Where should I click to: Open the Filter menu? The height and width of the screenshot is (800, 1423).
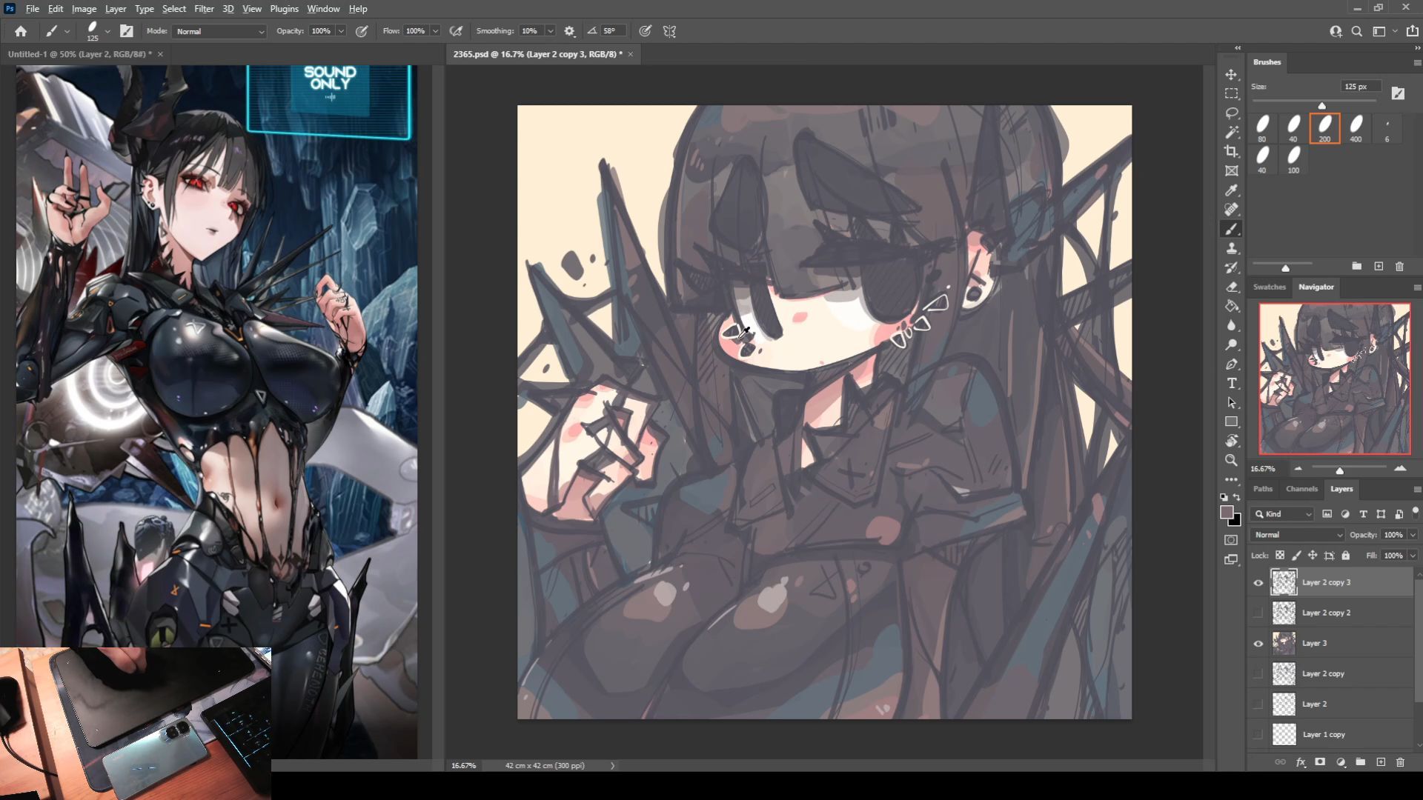tap(204, 9)
